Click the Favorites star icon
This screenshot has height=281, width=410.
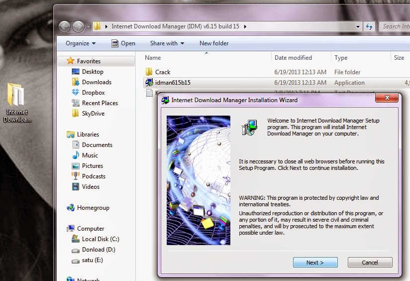(x=70, y=61)
